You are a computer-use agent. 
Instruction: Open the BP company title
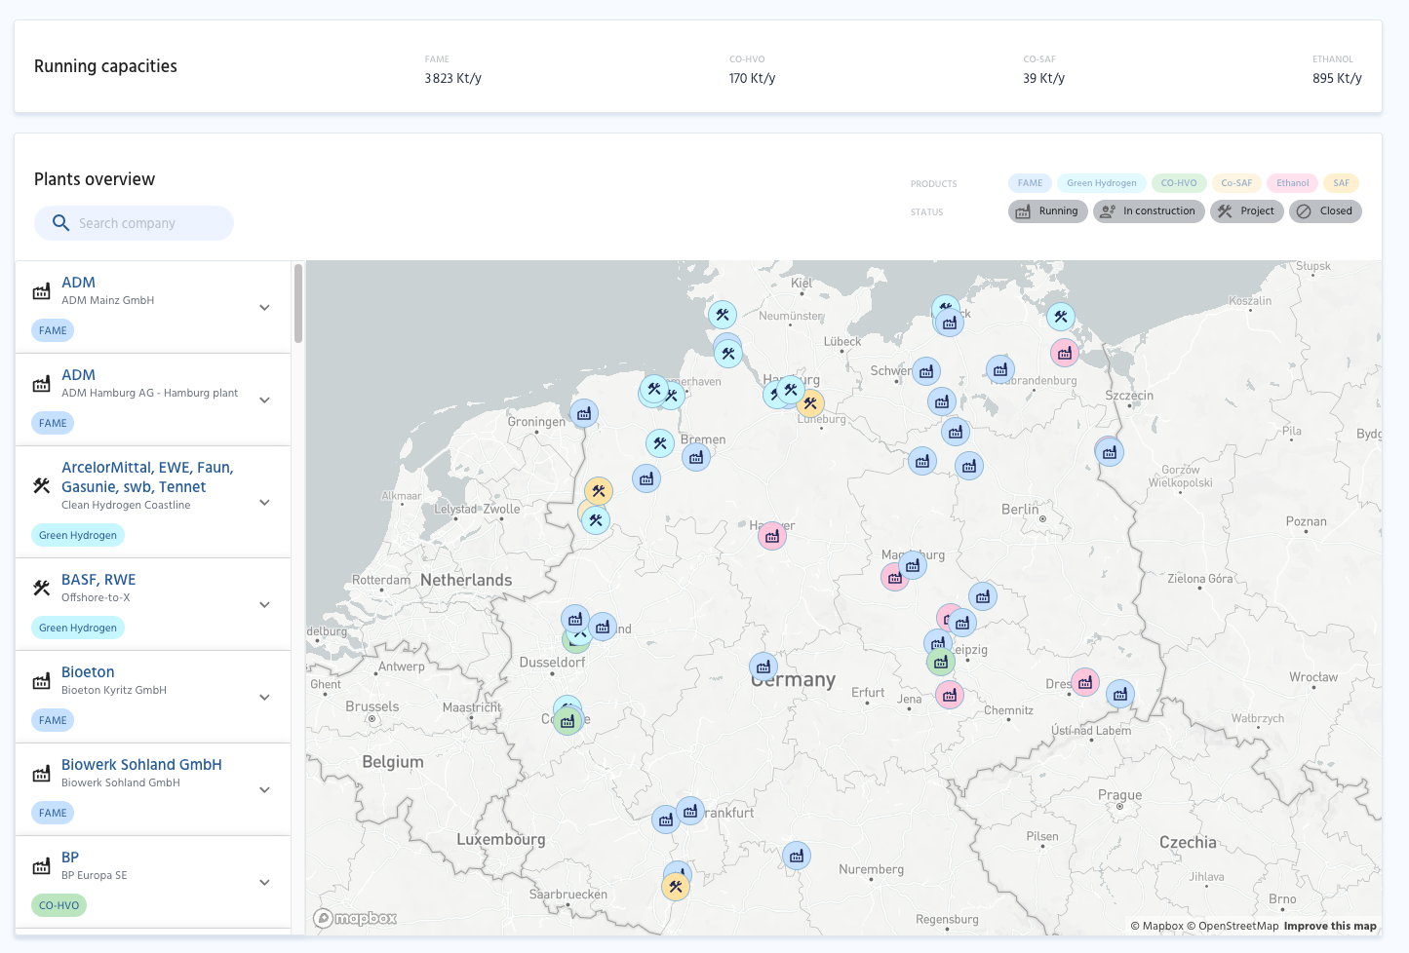click(70, 858)
